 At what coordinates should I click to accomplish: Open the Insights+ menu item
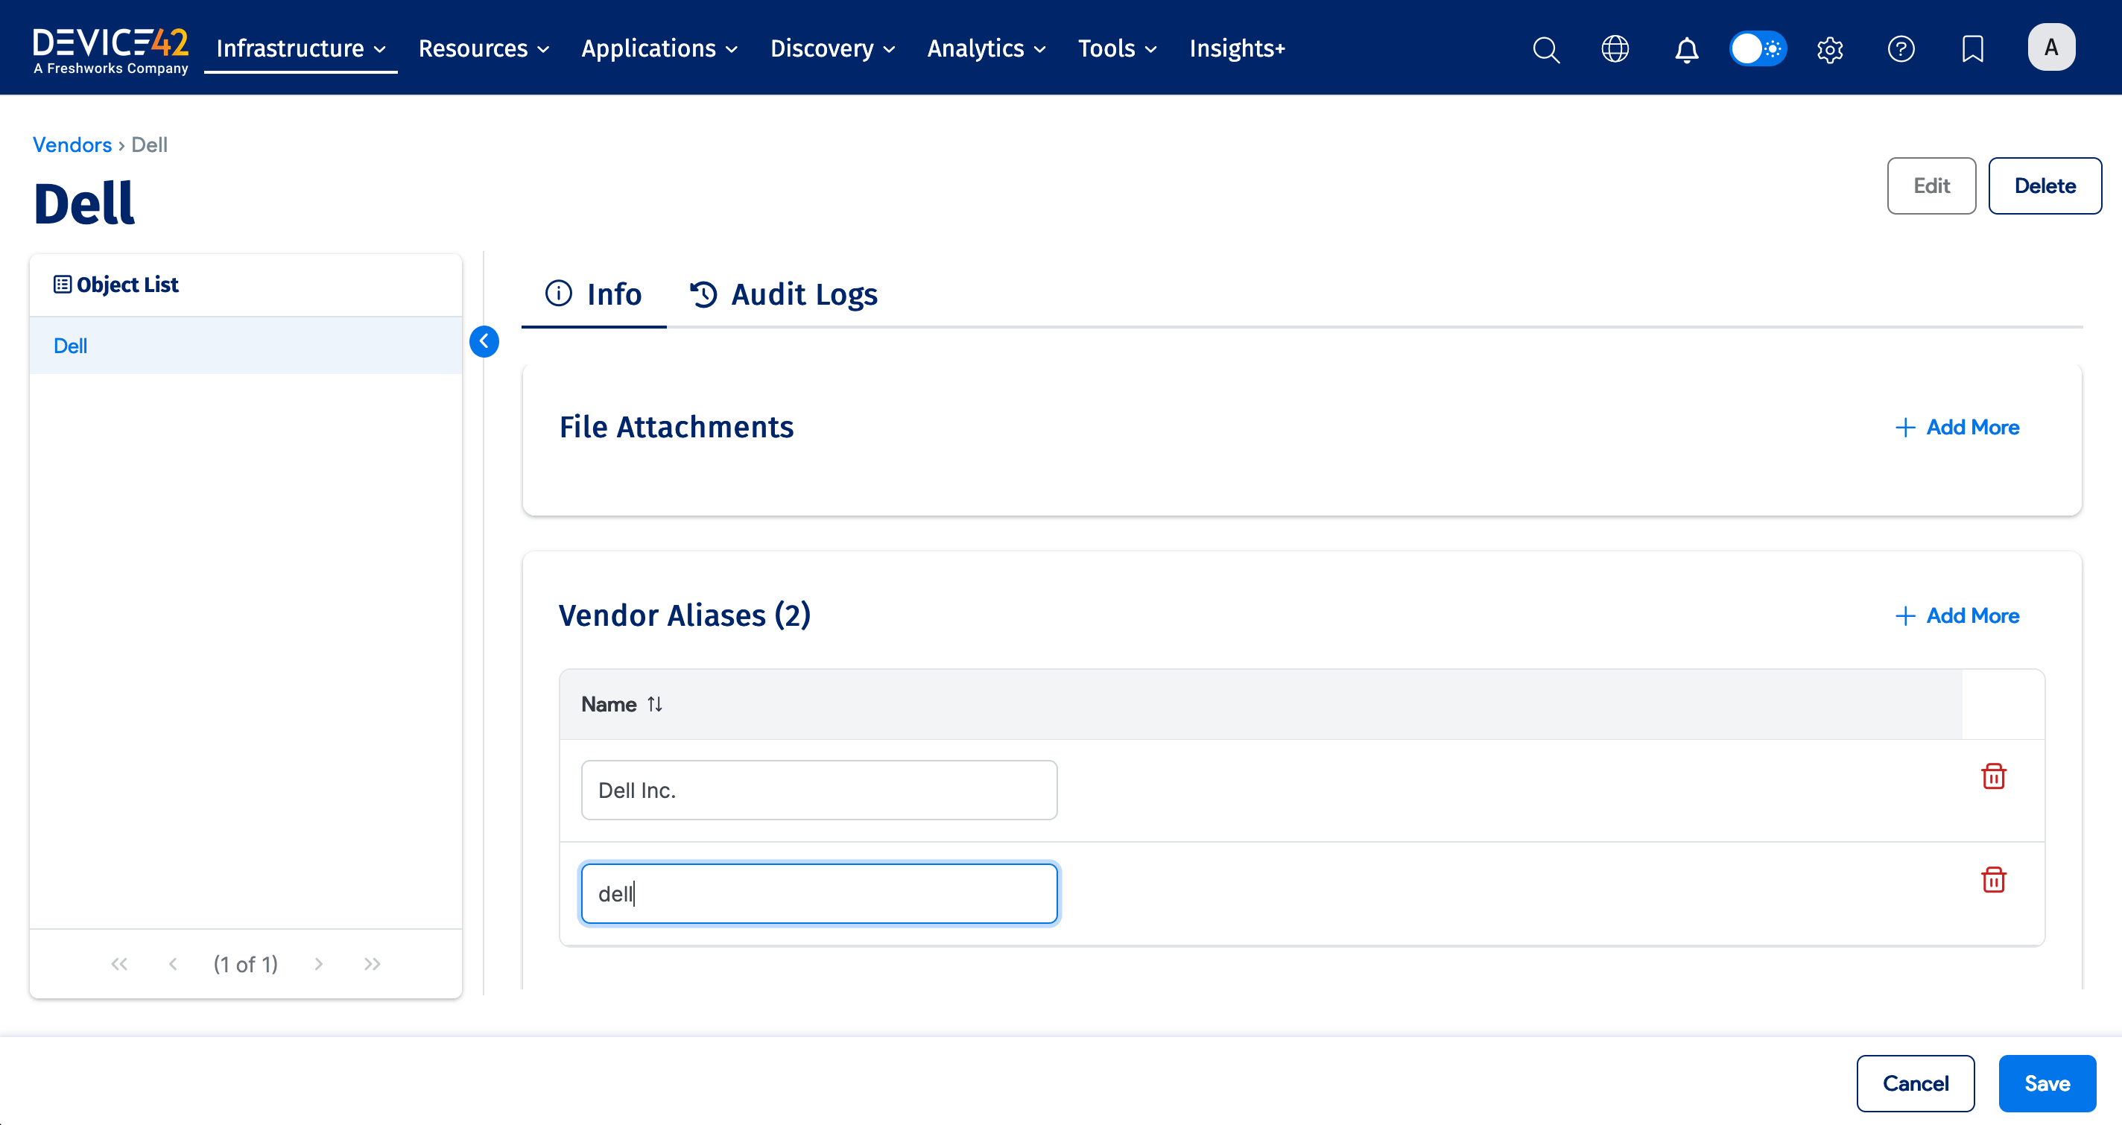click(1236, 48)
